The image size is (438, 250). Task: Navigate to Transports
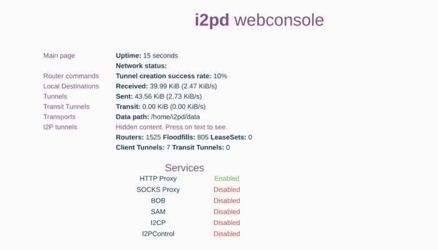pyautogui.click(x=59, y=116)
